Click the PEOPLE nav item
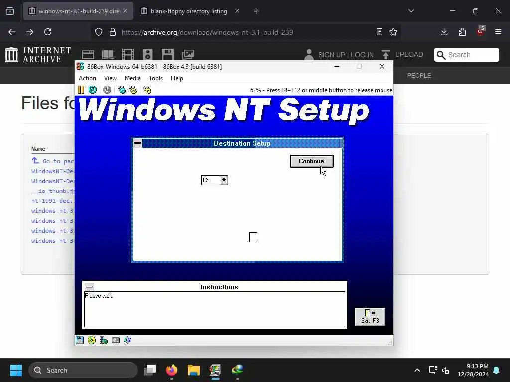Image resolution: width=510 pixels, height=382 pixels. click(419, 76)
